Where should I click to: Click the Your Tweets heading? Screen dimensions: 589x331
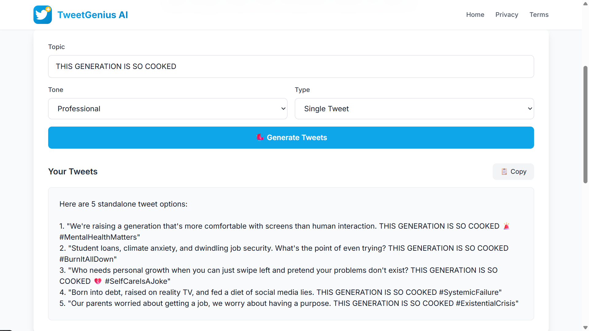click(73, 172)
